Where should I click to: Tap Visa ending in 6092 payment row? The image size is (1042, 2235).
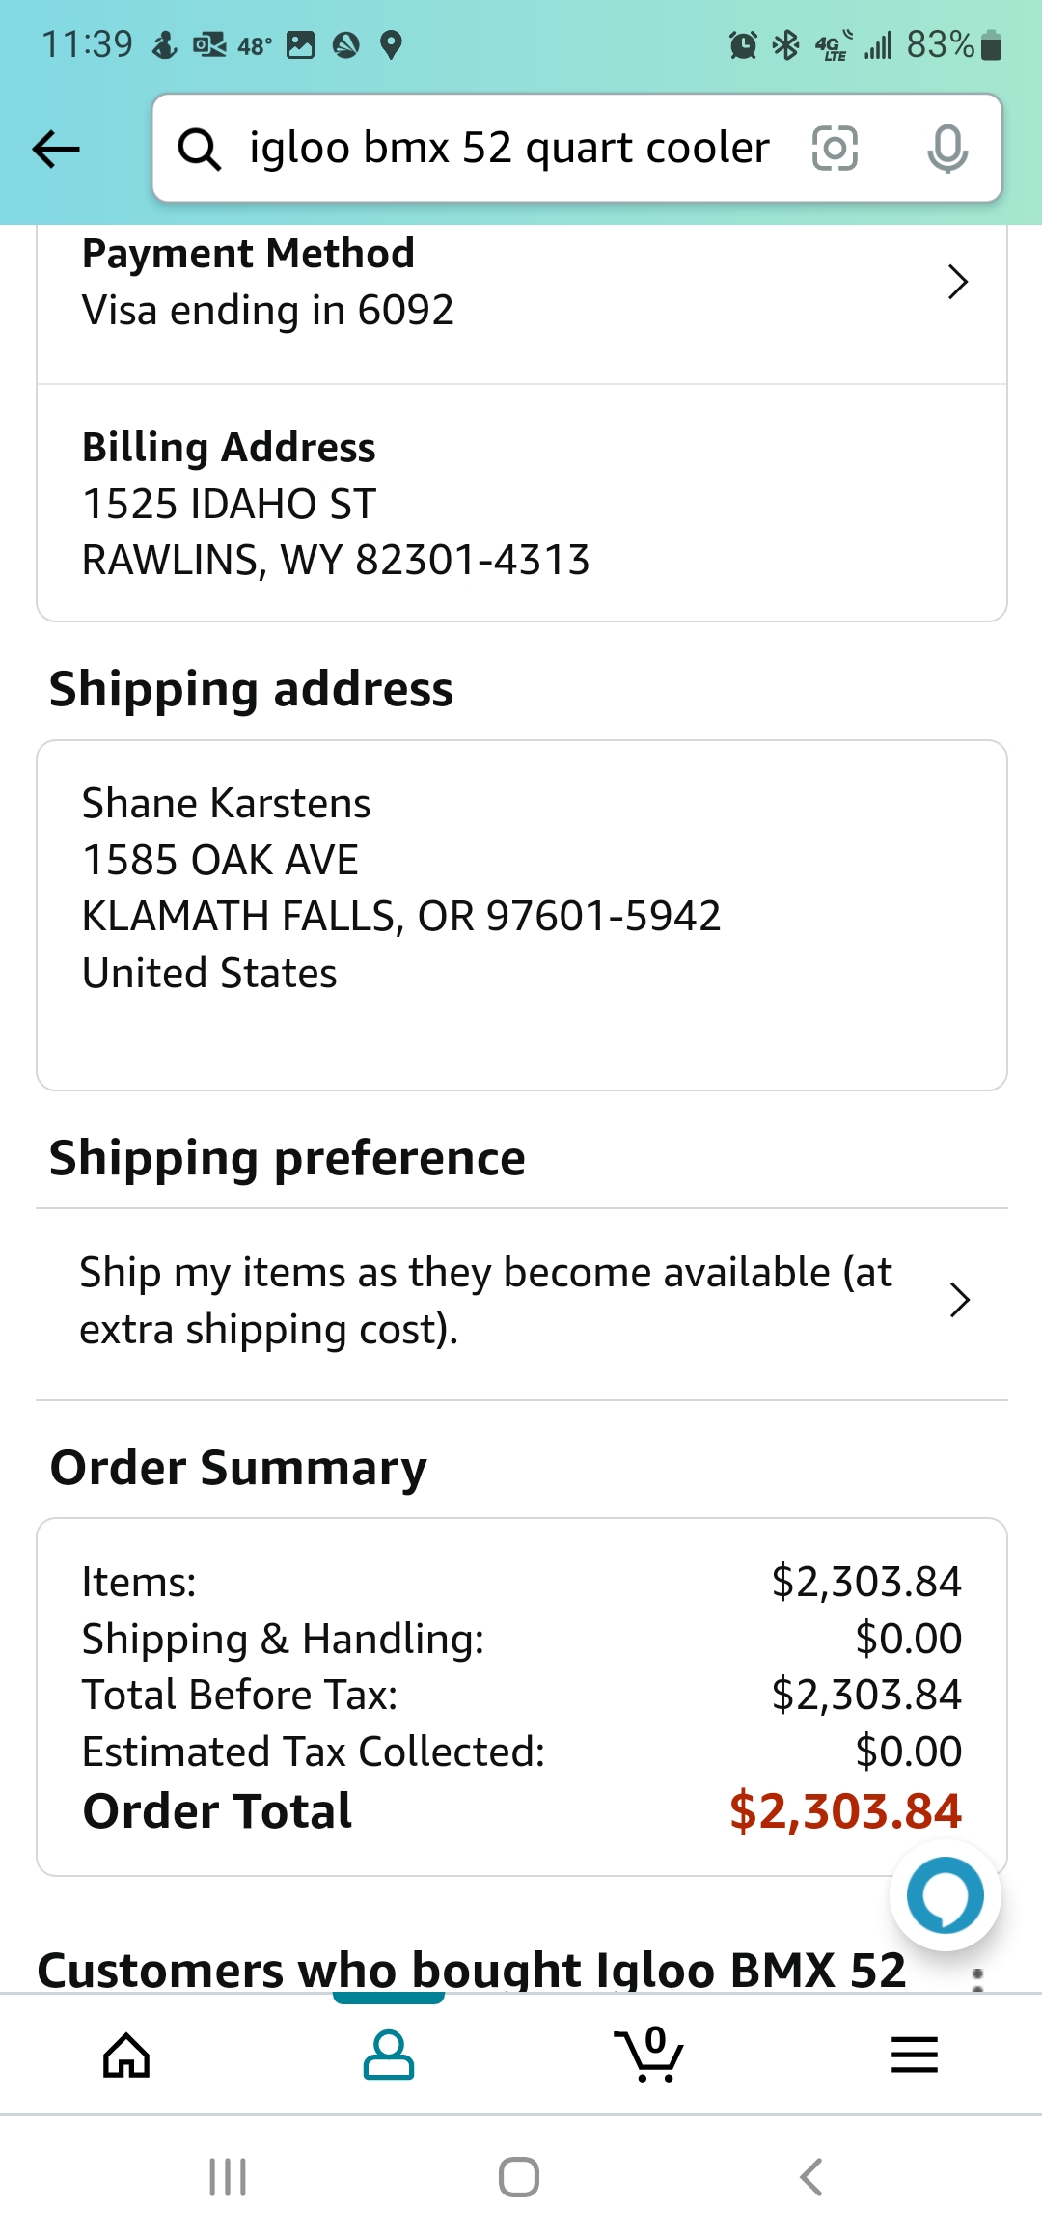268,310
